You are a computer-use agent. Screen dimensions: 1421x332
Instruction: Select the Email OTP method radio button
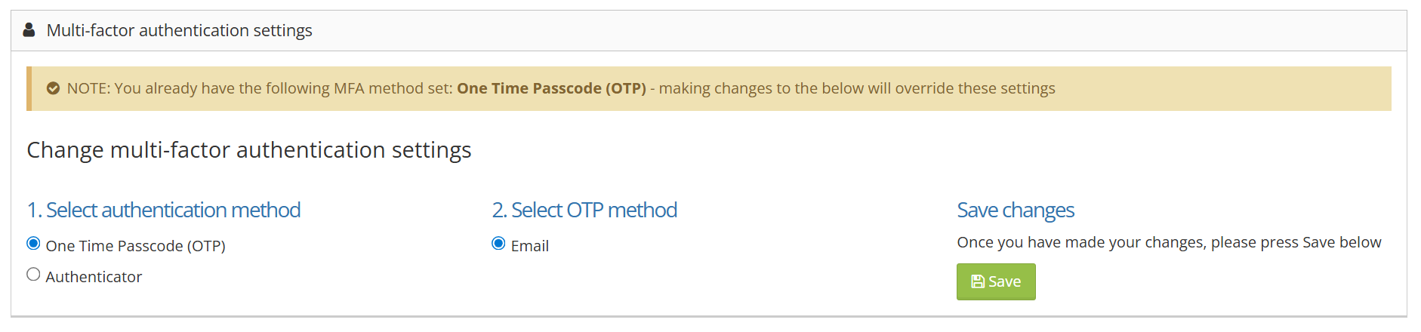tap(498, 243)
